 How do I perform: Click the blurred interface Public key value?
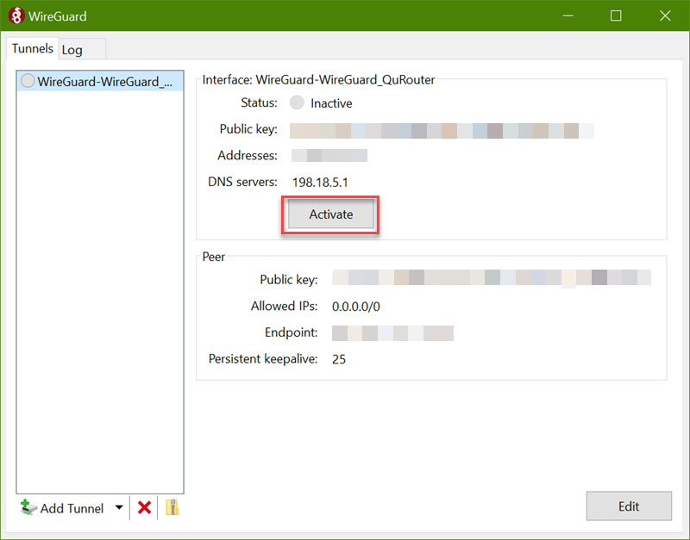click(x=442, y=131)
